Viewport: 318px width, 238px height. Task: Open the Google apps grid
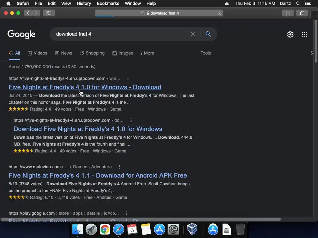tap(304, 34)
